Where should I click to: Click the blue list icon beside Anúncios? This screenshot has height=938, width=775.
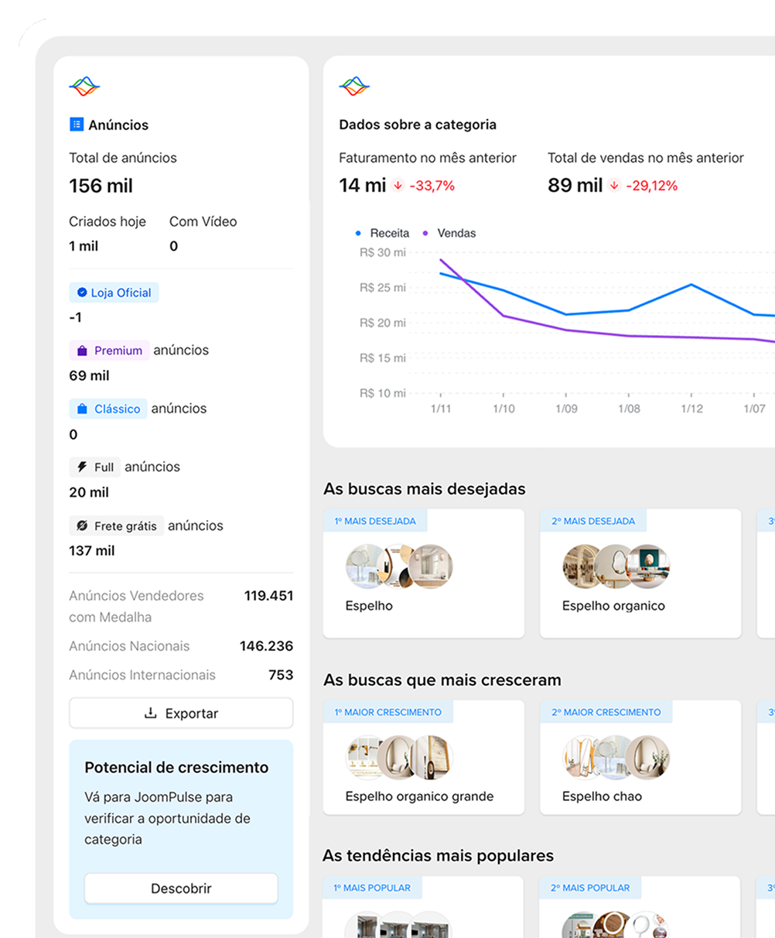(76, 125)
